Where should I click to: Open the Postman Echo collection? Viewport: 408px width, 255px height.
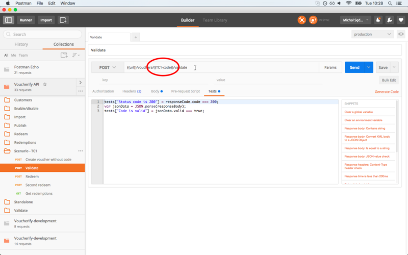click(x=42, y=69)
